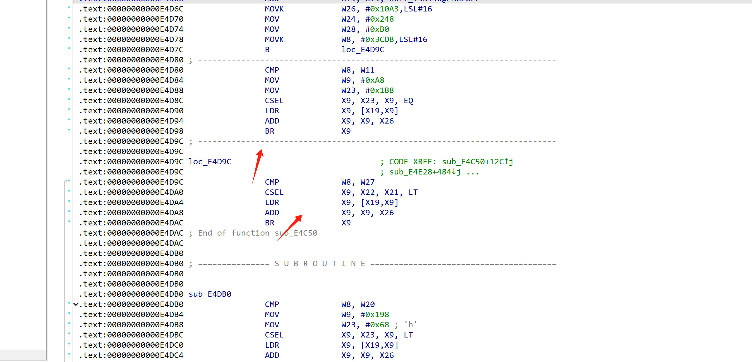The width and height of the screenshot is (752, 362).
Task: Toggle breakpoint dot at address E4D70
Action: [69, 18]
